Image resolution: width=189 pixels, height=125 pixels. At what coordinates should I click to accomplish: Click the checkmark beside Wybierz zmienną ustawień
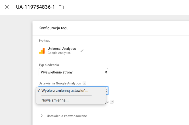[39, 91]
